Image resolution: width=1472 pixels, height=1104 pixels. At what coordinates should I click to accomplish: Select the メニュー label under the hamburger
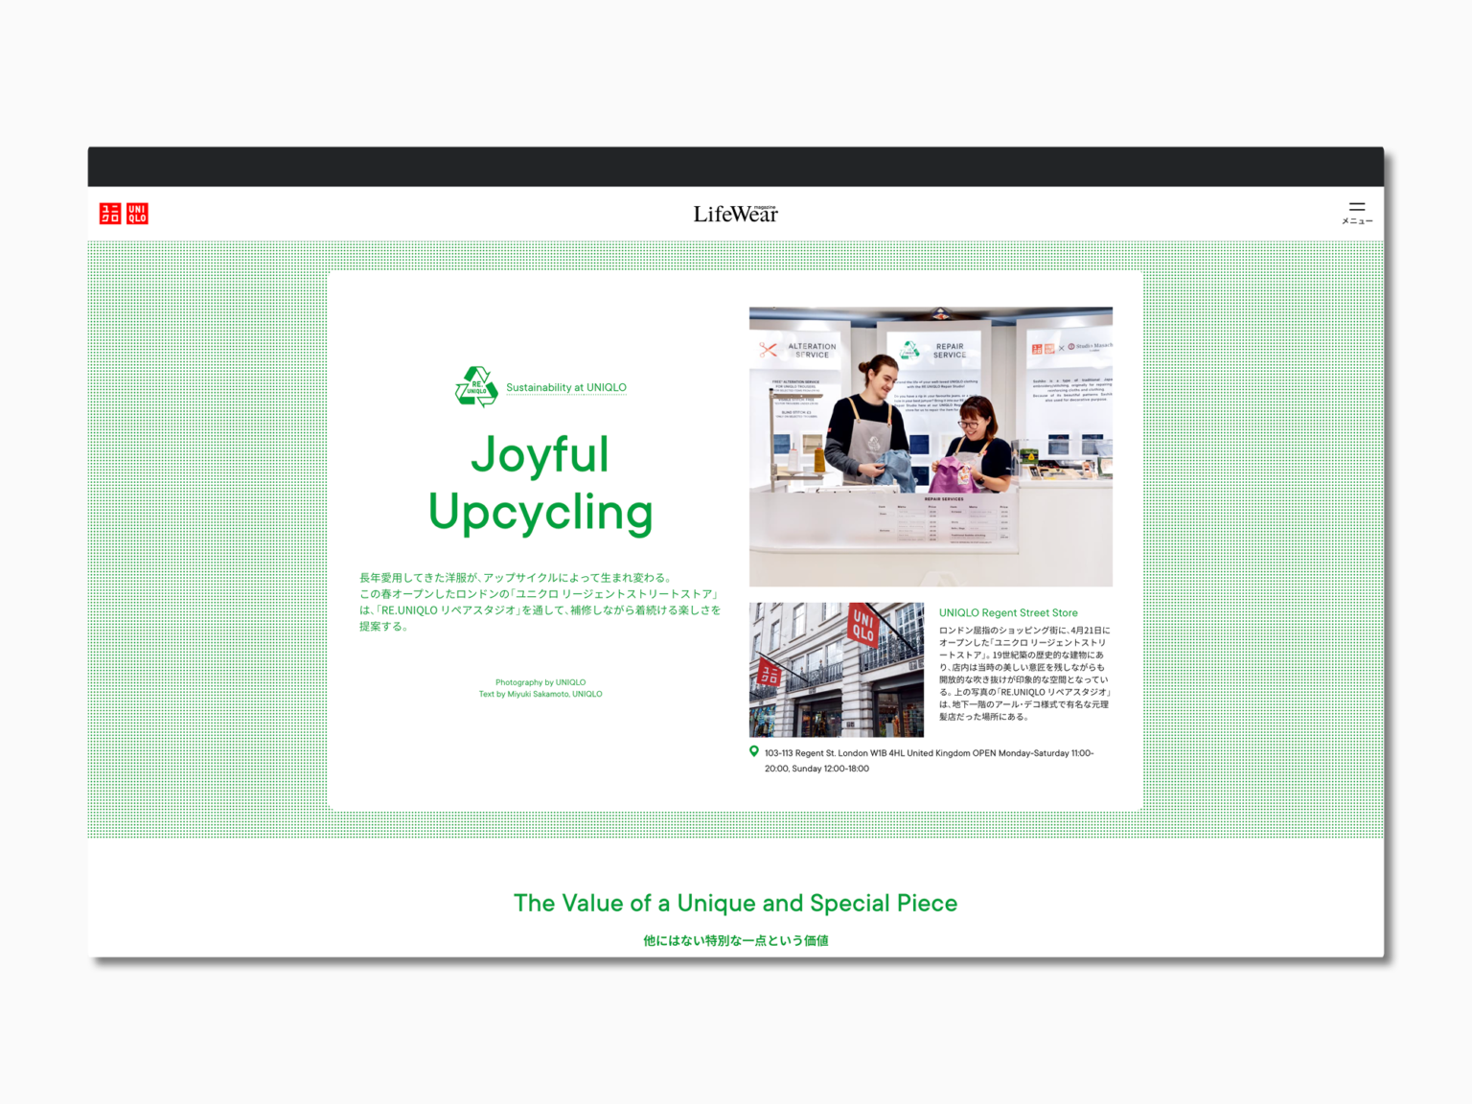(x=1357, y=221)
